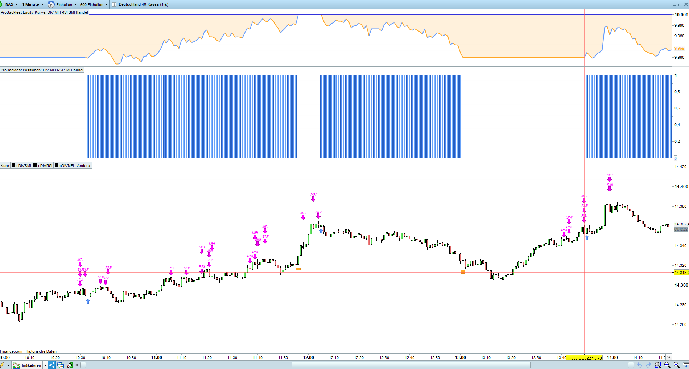689x369 pixels.
Task: Click the zoom in magnifier icon
Action: 677,365
